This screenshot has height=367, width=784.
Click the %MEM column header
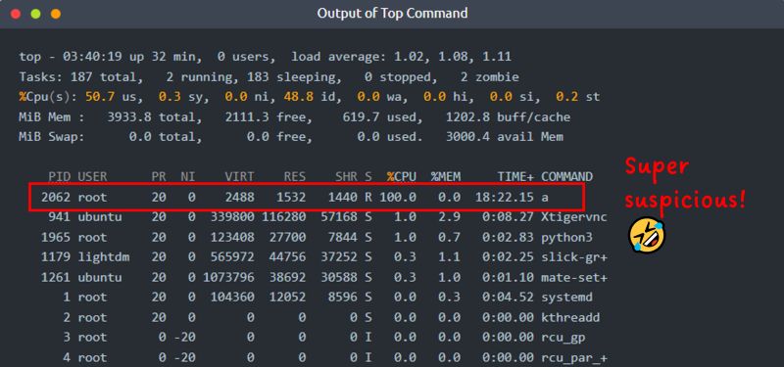click(446, 177)
